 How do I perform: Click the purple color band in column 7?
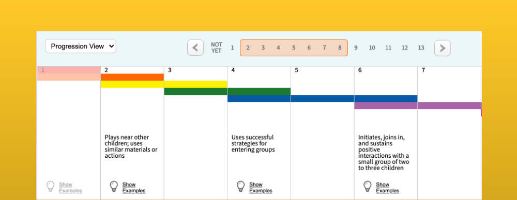[449, 106]
